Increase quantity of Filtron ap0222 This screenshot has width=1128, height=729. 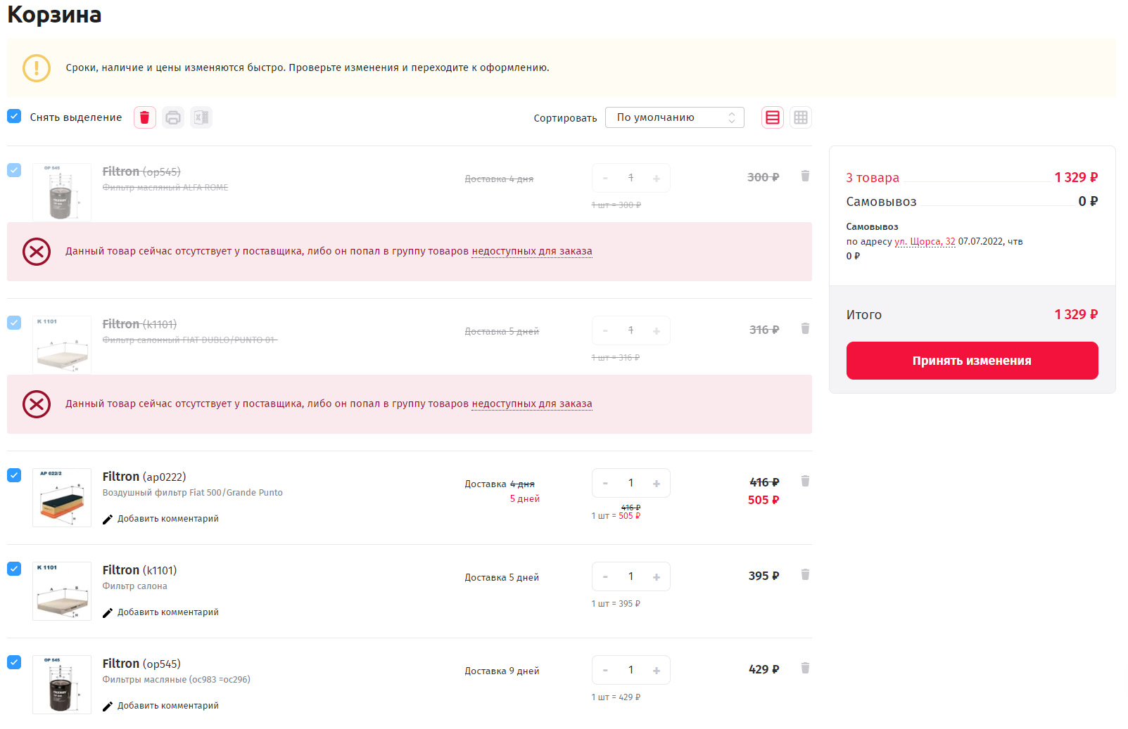[x=657, y=483]
